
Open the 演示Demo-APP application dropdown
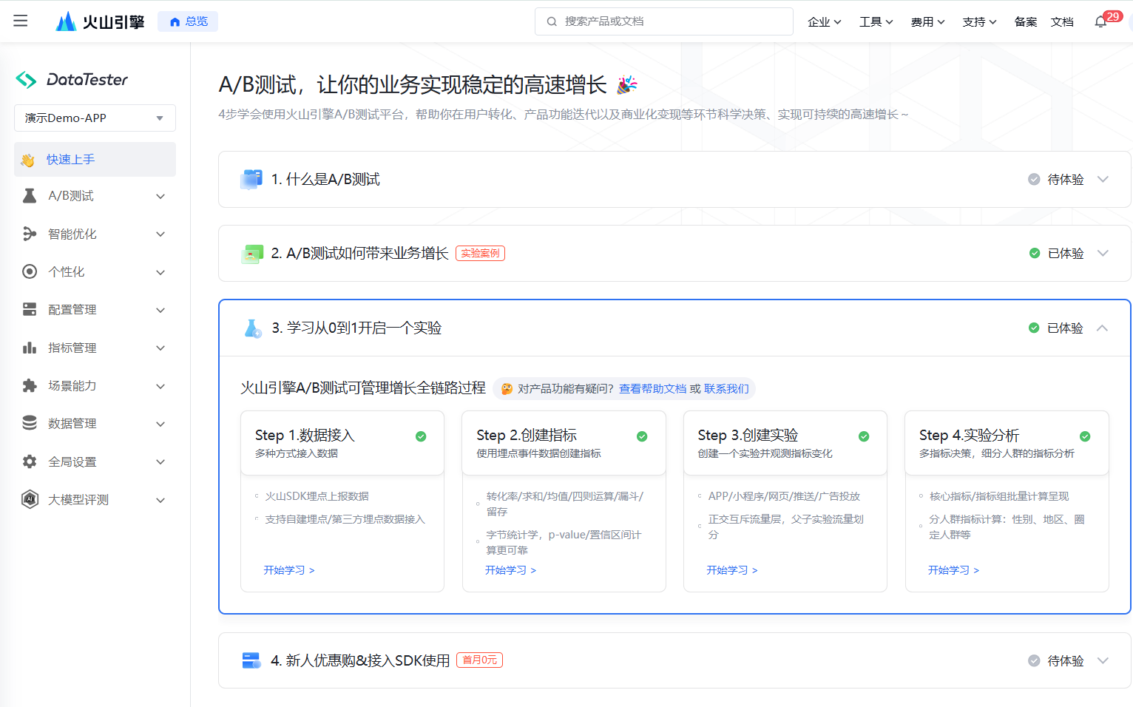pyautogui.click(x=95, y=118)
